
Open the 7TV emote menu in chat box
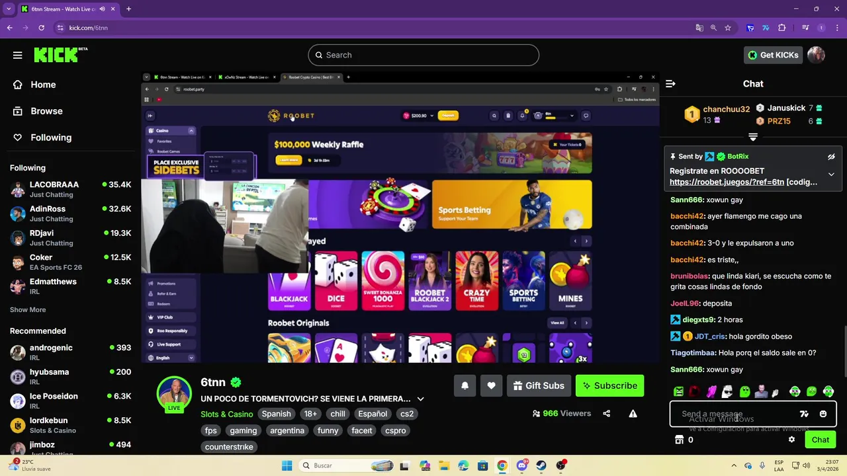(804, 414)
